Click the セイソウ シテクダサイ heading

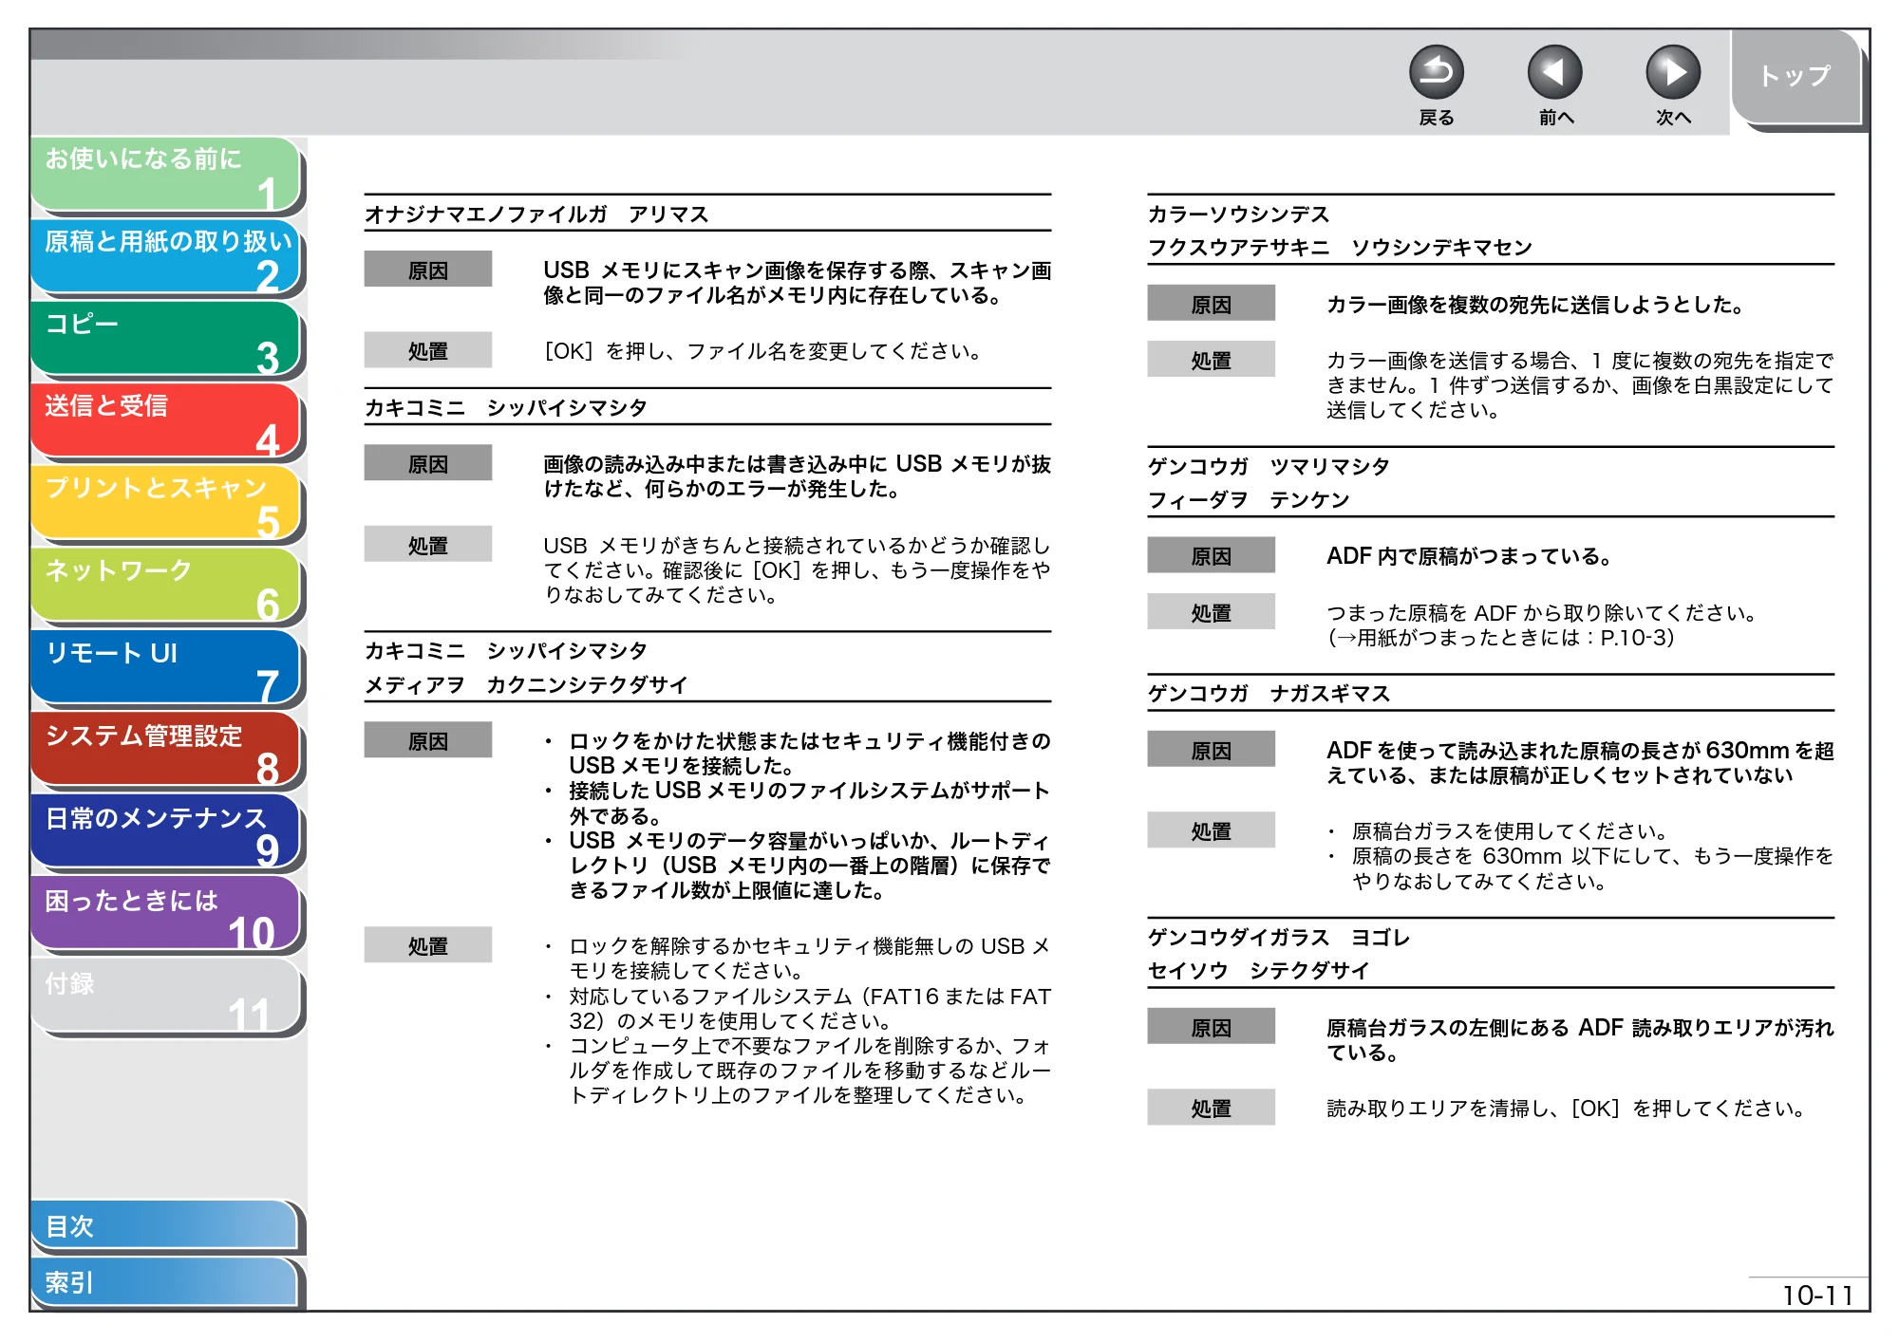pos(1258,971)
